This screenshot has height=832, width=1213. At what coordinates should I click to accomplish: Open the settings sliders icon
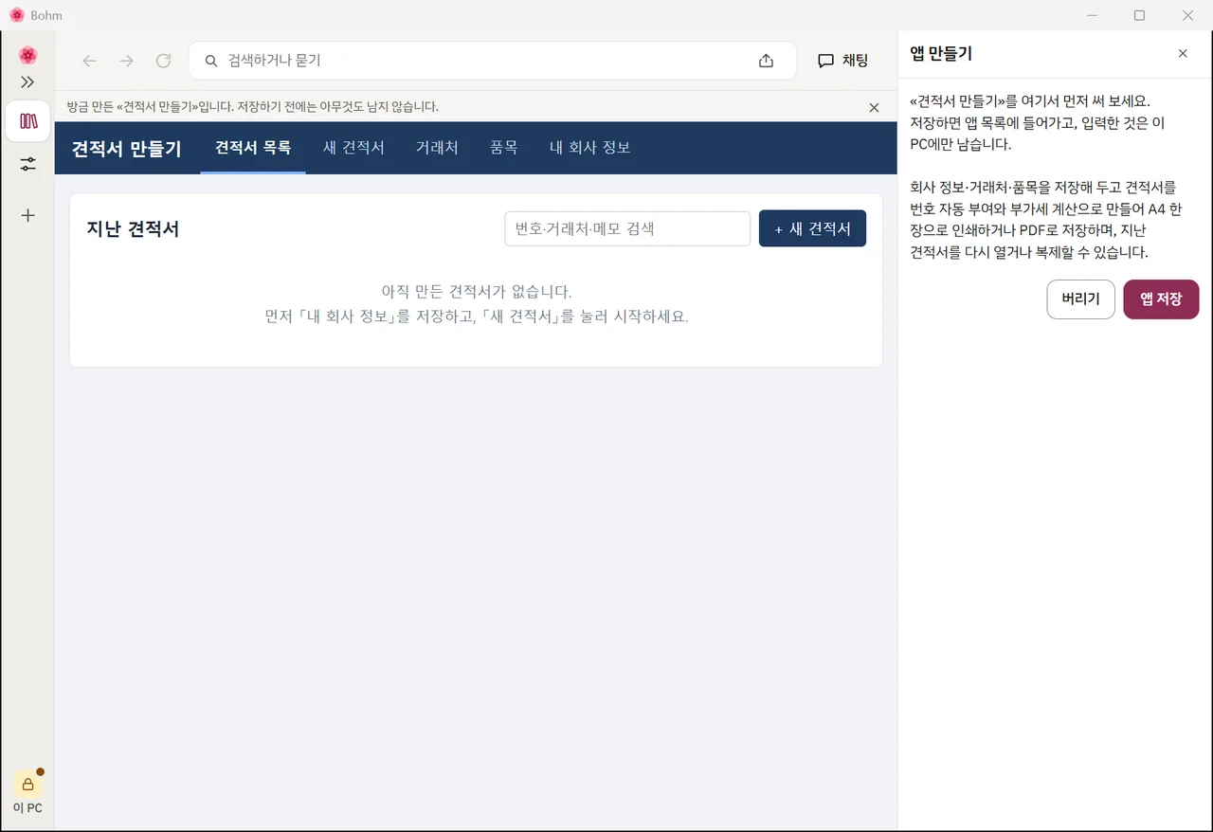click(27, 165)
